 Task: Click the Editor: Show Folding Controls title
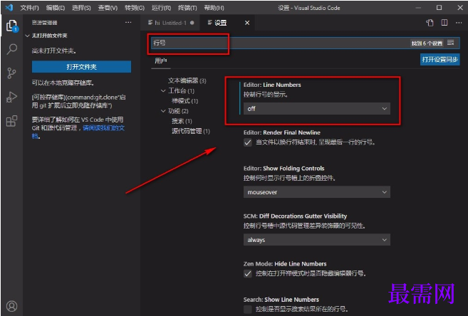coord(284,169)
